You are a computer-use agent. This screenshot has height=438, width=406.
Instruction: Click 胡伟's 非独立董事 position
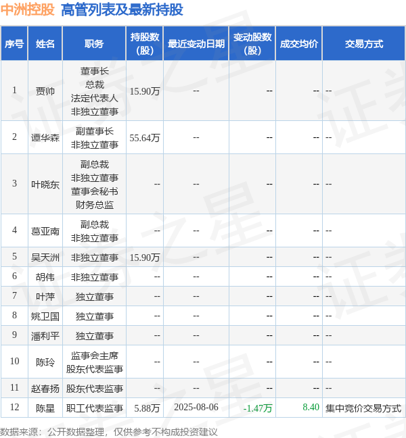tap(95, 277)
